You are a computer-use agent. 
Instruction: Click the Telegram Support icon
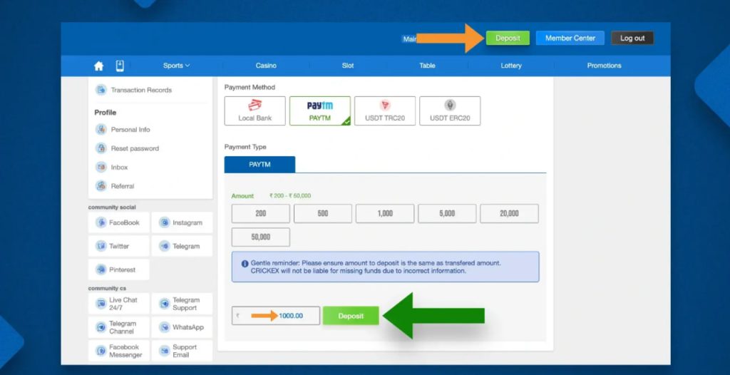tap(165, 304)
